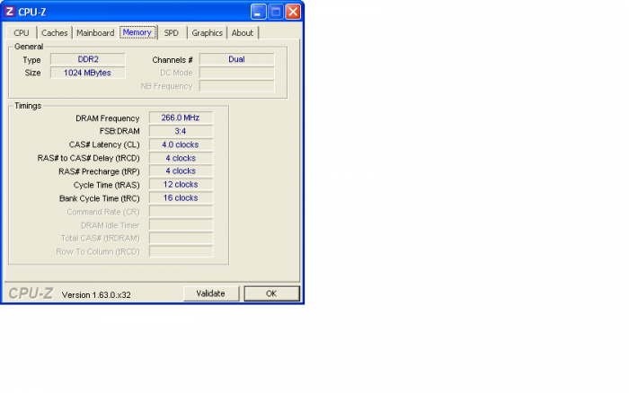Minimize the CPU-Z window
Viewport: 629px width, 393px height.
pyautogui.click(x=259, y=12)
